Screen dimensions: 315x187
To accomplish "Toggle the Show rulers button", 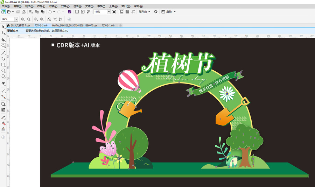I will pos(121,12).
